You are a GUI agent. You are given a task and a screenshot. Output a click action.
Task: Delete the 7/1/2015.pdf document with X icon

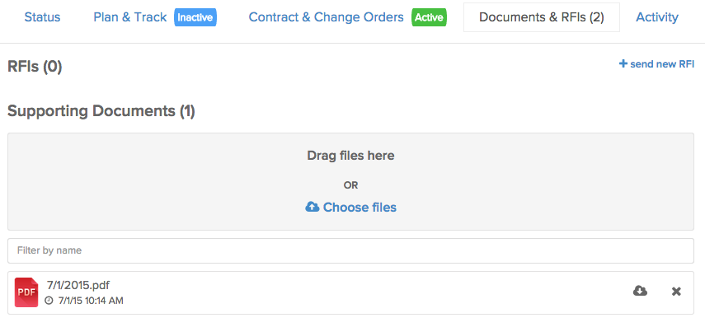(676, 292)
